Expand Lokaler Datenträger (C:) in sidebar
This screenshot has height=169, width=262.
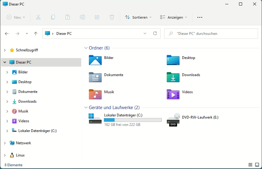7,131
